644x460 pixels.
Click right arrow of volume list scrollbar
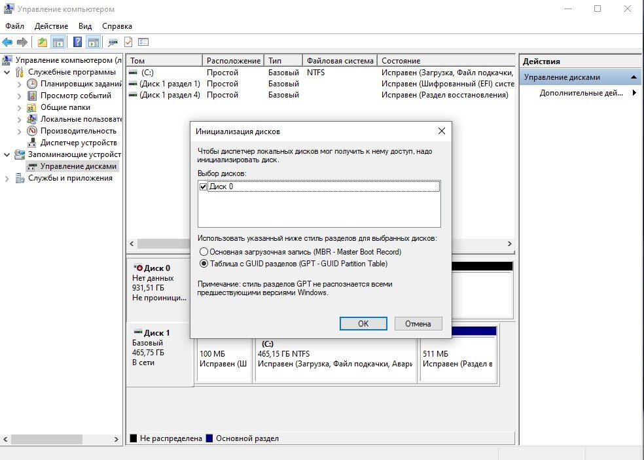(x=509, y=243)
